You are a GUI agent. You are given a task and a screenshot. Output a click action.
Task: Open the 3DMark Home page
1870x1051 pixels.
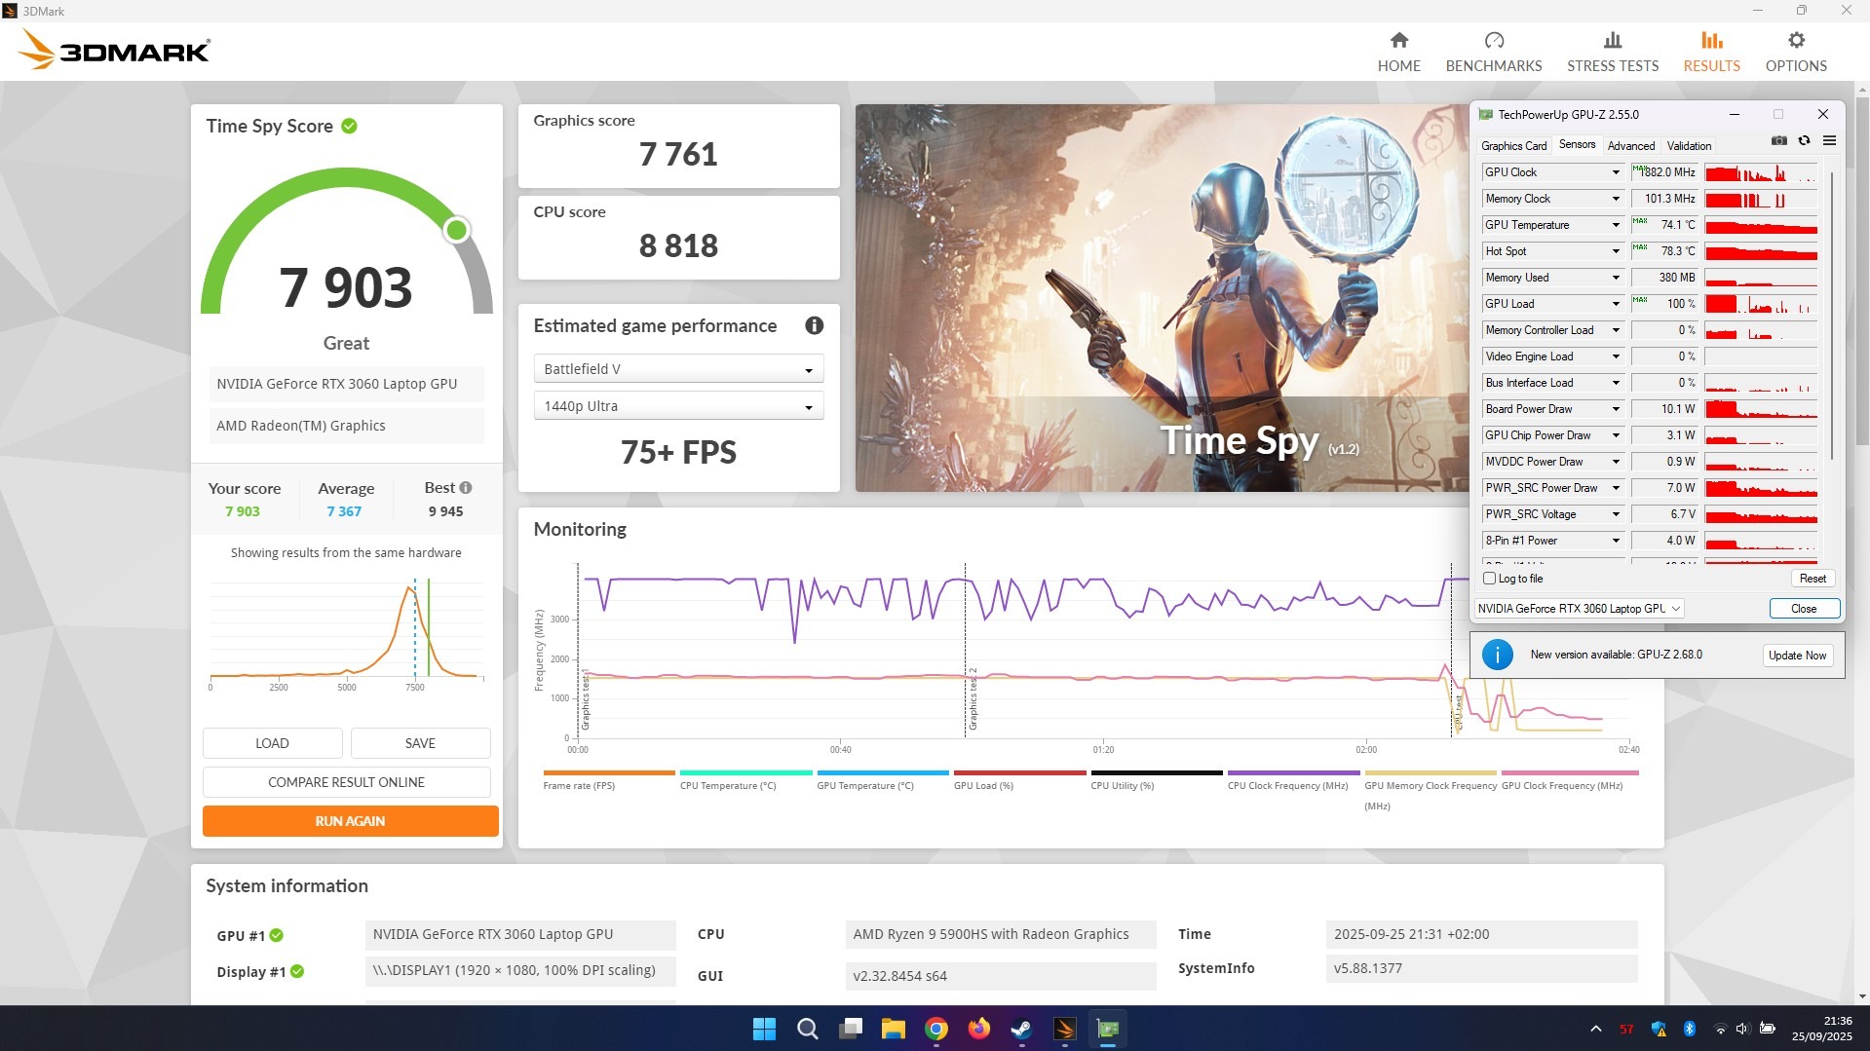tap(1398, 52)
